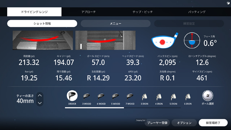
Task: Select the DRIVER club icon
Action: pos(72,95)
